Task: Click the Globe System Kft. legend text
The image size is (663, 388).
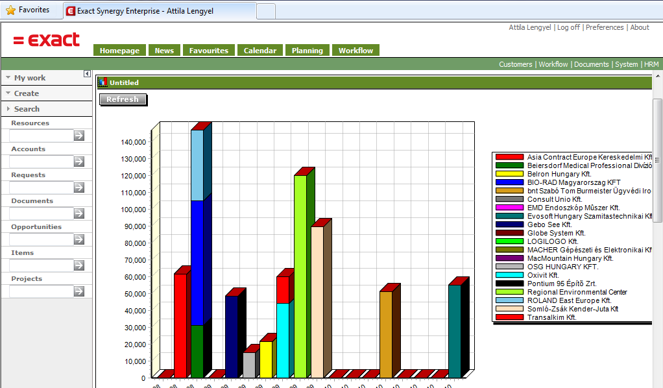Action: point(557,233)
